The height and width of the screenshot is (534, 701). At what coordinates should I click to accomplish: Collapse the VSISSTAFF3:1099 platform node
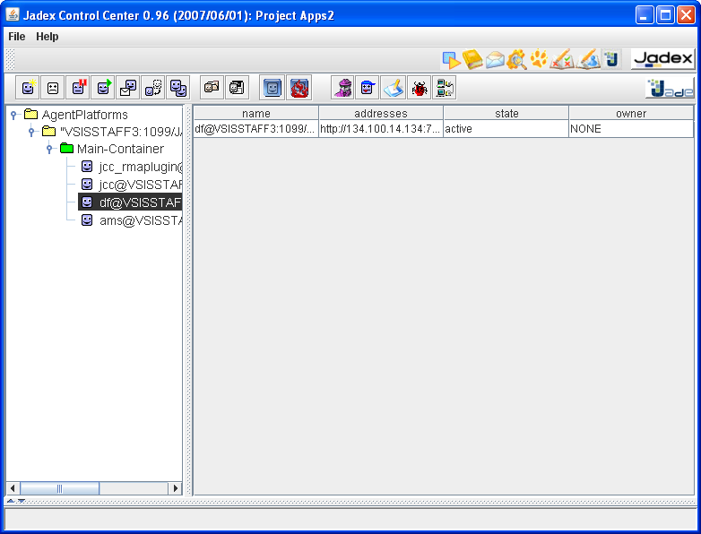(31, 132)
